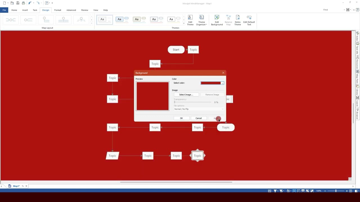Switch to the Format ribbon tab
The height and width of the screenshot is (202, 360).
point(58,10)
